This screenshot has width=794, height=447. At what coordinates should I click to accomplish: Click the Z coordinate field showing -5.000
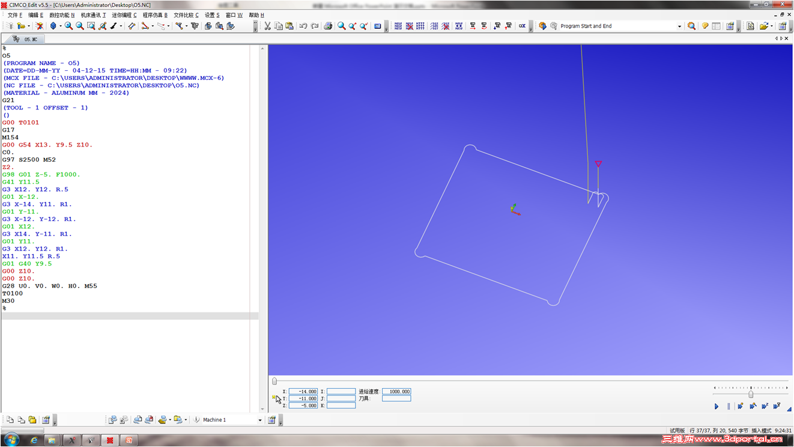(x=303, y=406)
